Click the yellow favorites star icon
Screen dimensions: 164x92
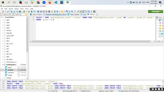[27, 14]
